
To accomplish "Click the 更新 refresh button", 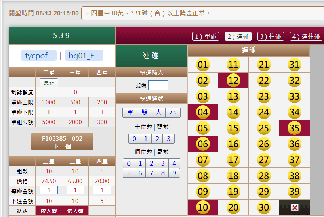I will point(49,83).
